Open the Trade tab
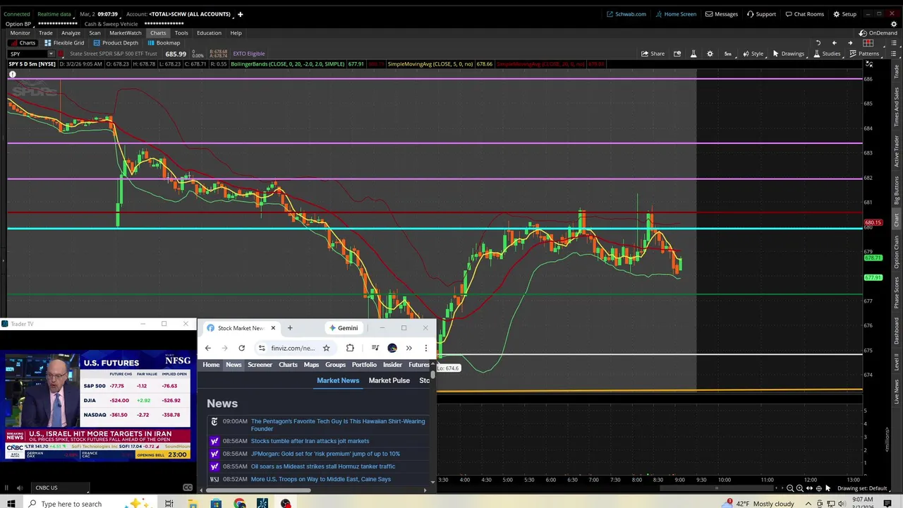This screenshot has width=903, height=508. pos(45,33)
